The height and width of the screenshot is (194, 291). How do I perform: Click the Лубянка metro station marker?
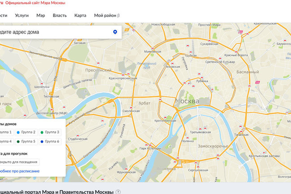coord(203,77)
